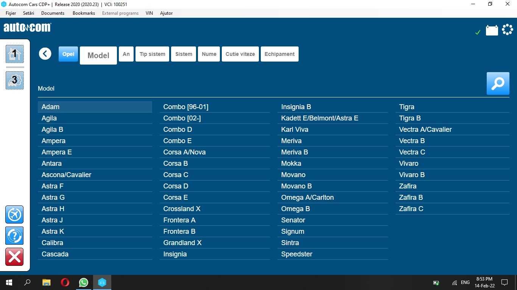Select Astra G model
This screenshot has height=290, width=517.
click(x=95, y=197)
